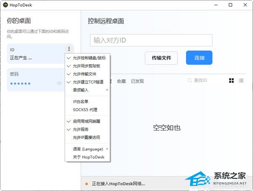The image size is (253, 191).
Task: Toggle 允许建立TCP隧道 option
Action: [x=87, y=82]
